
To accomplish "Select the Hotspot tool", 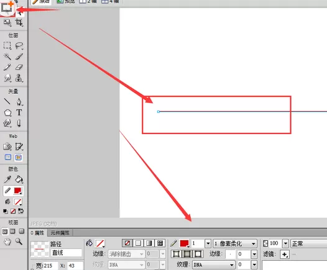I will pos(7,146).
